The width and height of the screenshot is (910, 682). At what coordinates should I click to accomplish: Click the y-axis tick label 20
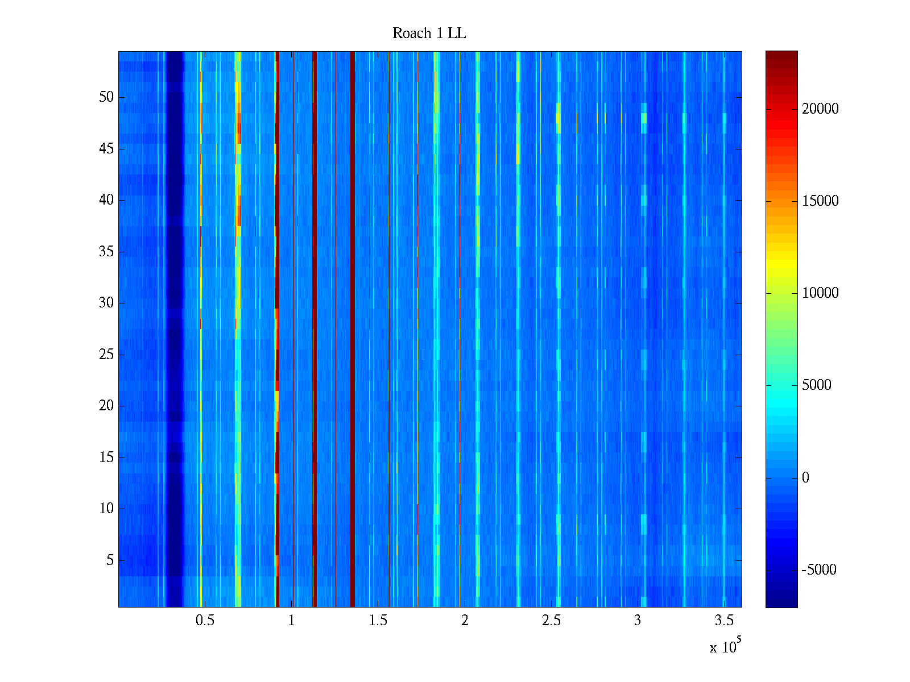(x=106, y=406)
